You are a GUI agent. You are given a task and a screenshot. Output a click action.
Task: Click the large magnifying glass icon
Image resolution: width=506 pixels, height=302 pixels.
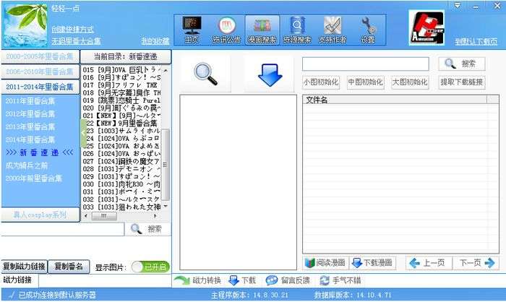(205, 74)
